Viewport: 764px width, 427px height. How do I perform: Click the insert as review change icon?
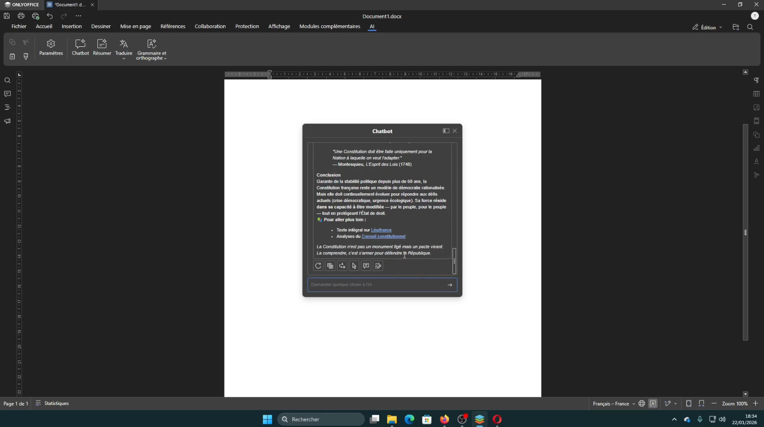(378, 266)
